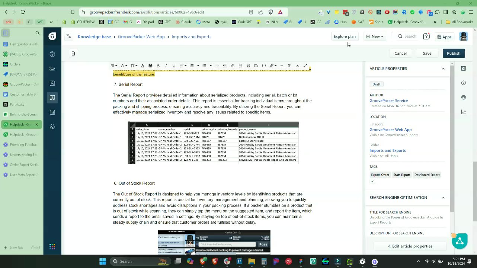
Task: Insert a horizontal line
Action: click(282, 66)
